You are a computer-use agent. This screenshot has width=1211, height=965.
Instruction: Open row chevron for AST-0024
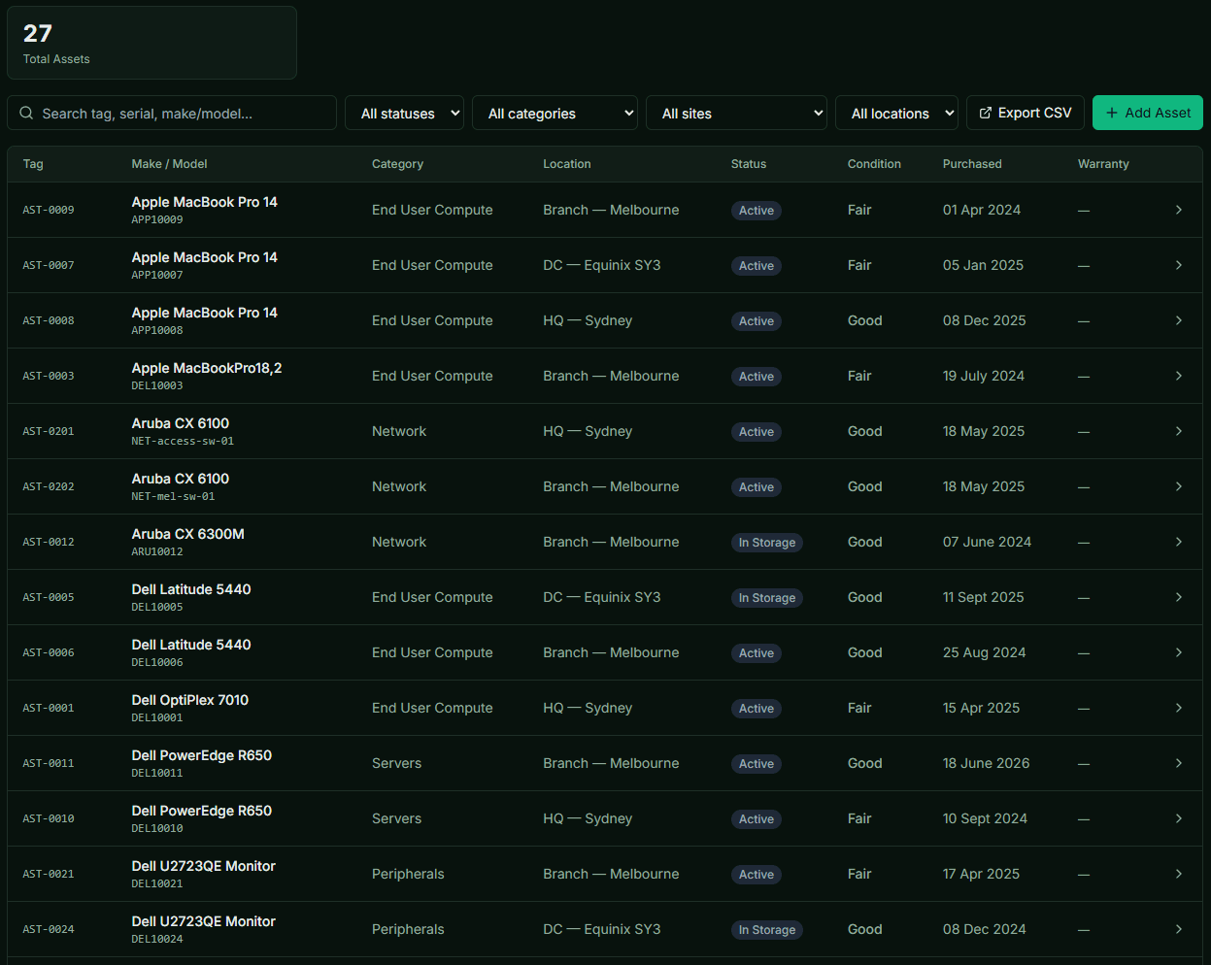point(1179,929)
